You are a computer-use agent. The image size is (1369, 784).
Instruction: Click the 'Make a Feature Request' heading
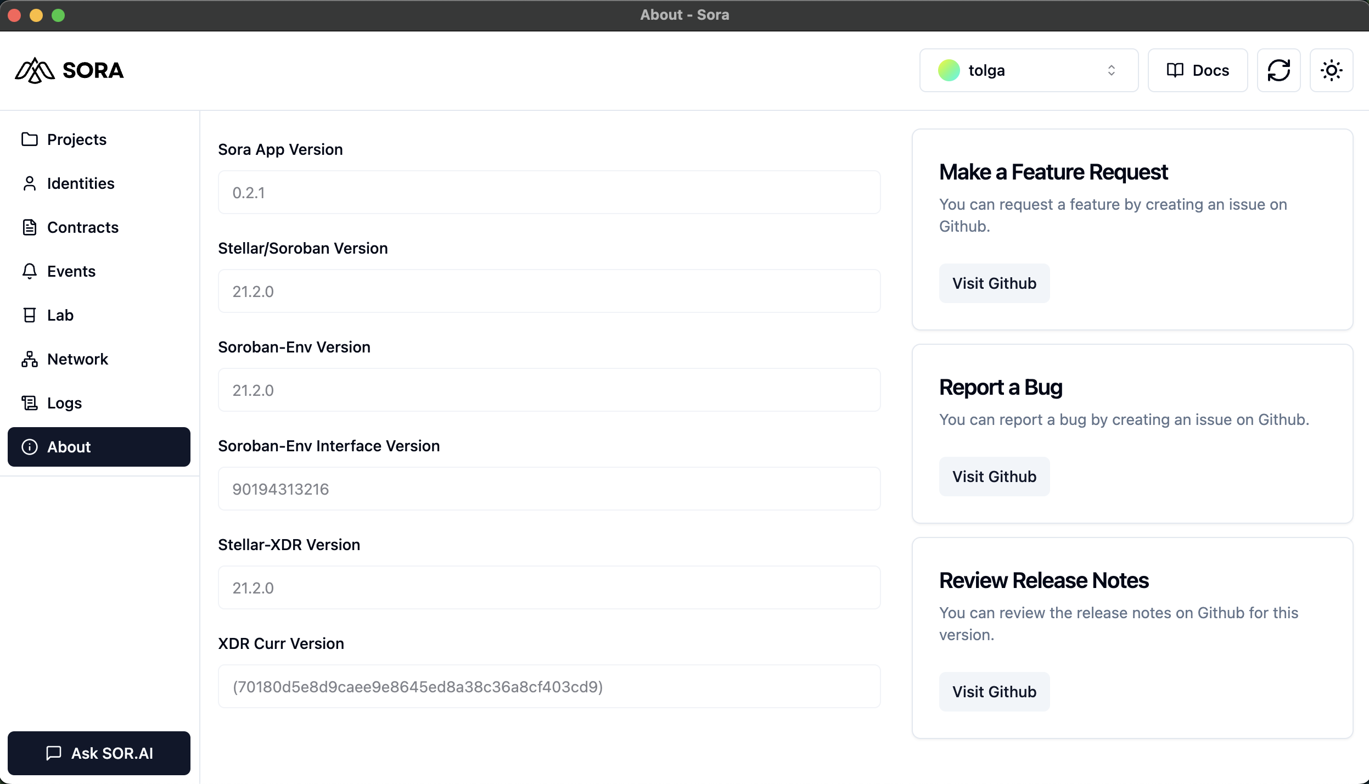[x=1053, y=172]
